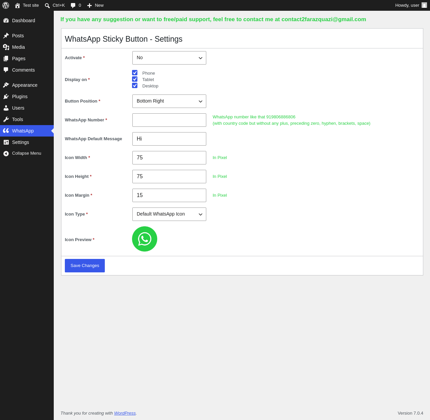
Task: Open the Tools menu item
Action: (x=27, y=119)
